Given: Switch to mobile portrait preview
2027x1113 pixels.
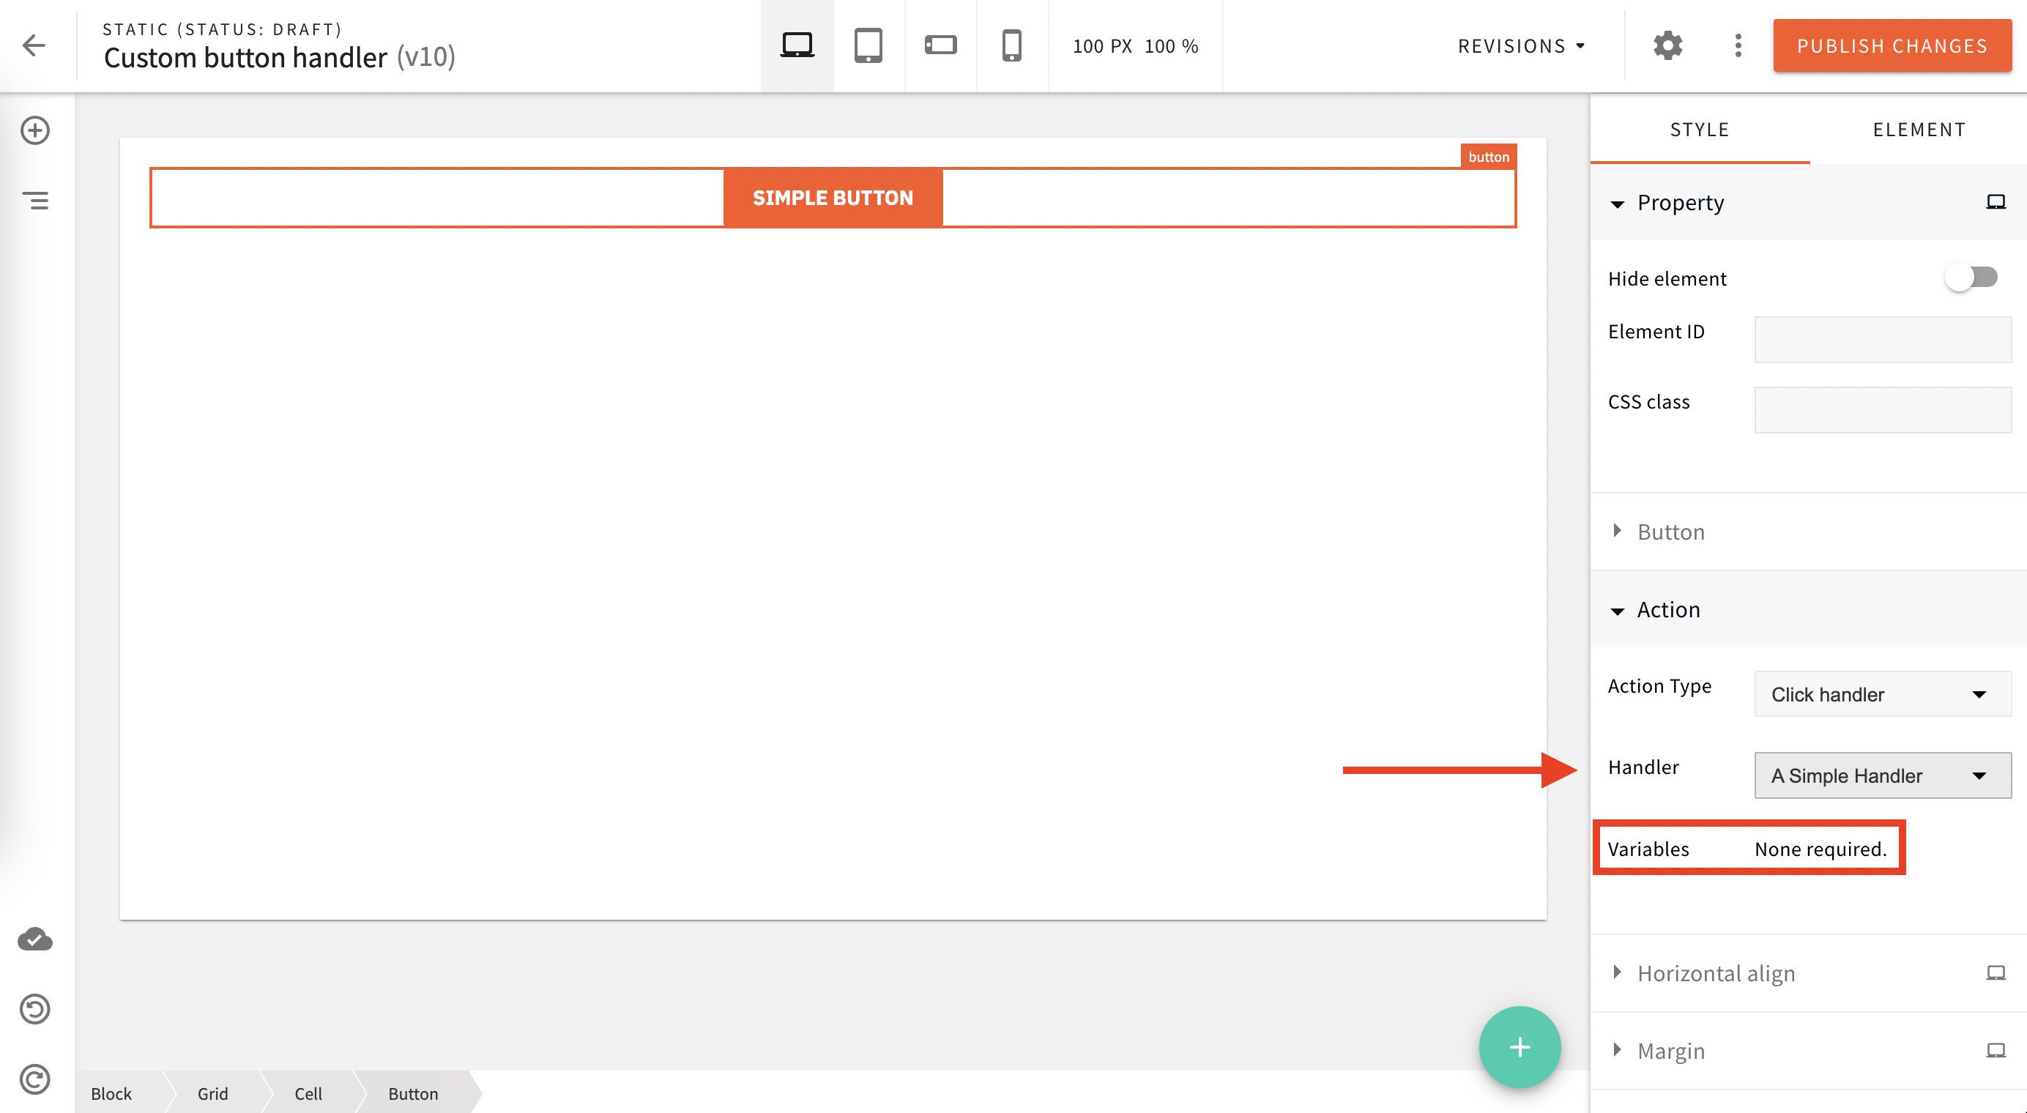Looking at the screenshot, I should 1012,45.
